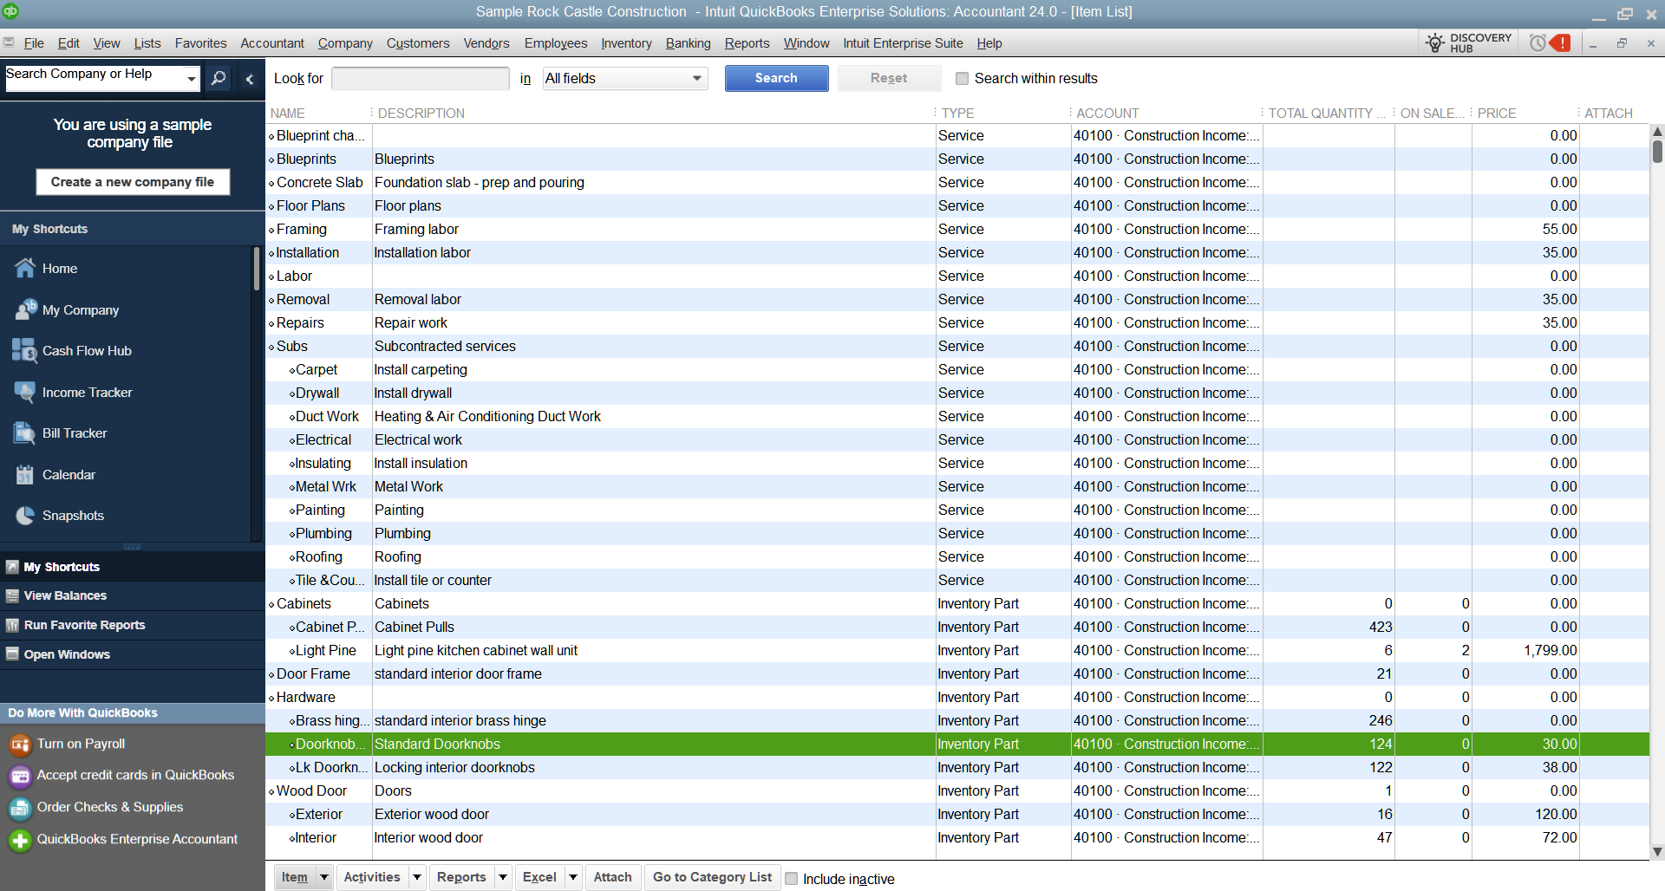1665x891 pixels.
Task: Open Home shortcut icon
Action: [x=25, y=269]
